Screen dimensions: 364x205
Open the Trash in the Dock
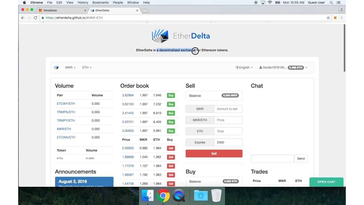pyautogui.click(x=216, y=196)
